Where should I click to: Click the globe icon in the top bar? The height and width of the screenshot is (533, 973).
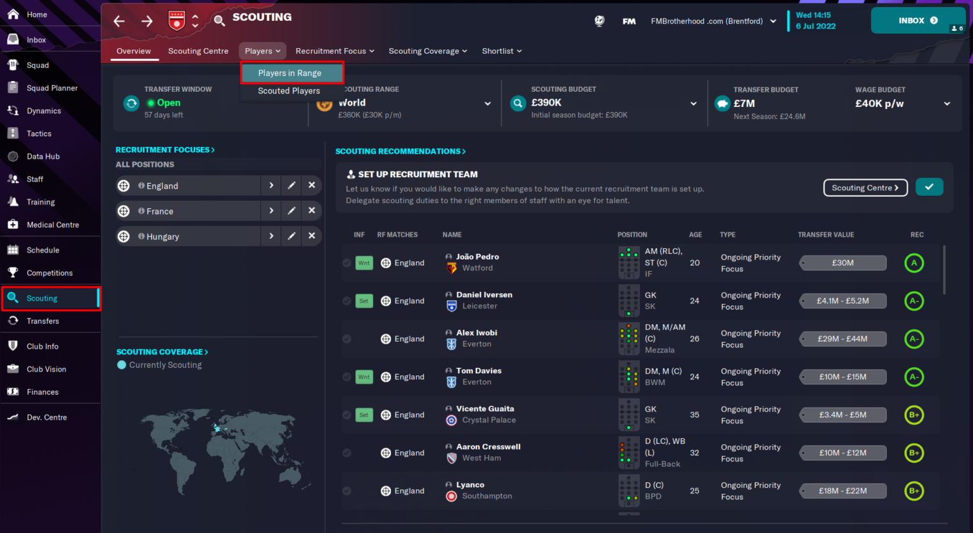point(599,21)
